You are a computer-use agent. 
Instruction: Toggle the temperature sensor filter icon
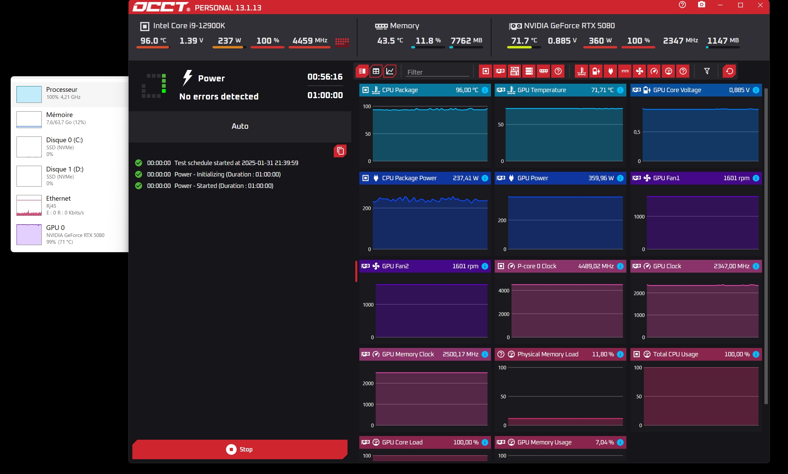point(582,71)
